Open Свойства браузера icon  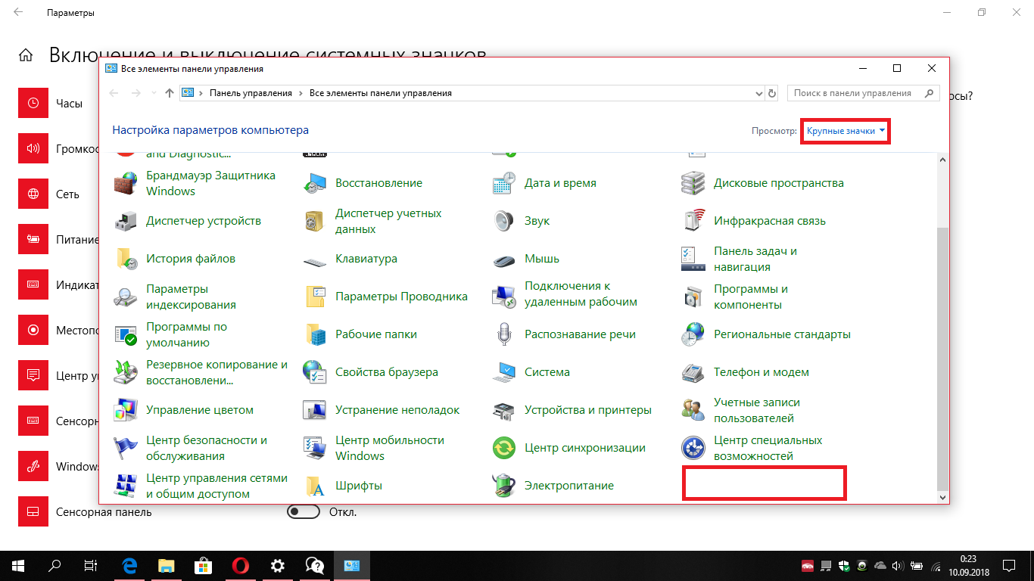tap(315, 372)
